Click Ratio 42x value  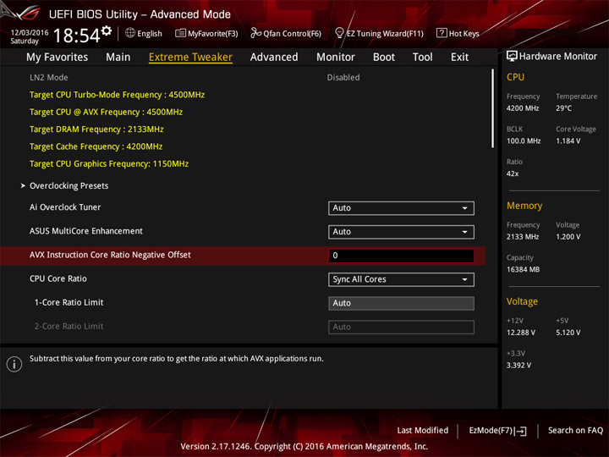pyautogui.click(x=513, y=173)
